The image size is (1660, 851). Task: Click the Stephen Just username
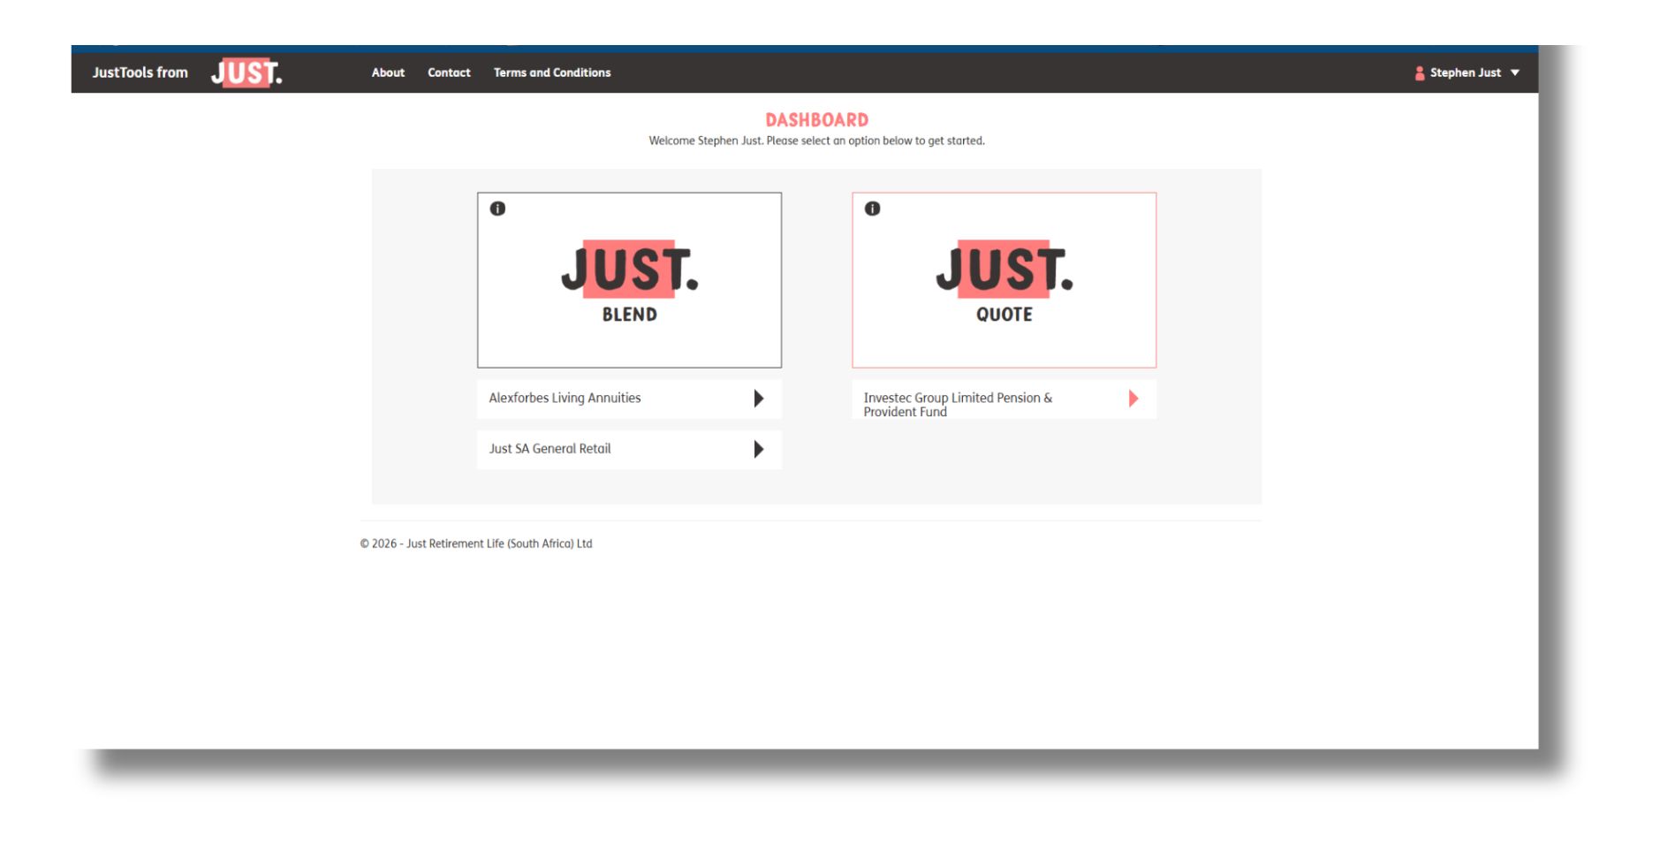click(1466, 73)
